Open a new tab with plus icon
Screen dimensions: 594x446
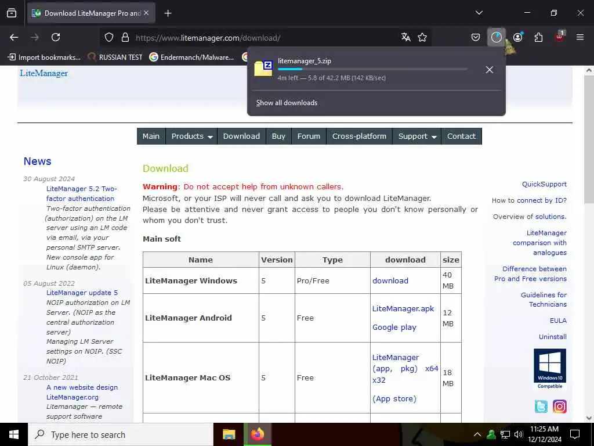coord(168,13)
